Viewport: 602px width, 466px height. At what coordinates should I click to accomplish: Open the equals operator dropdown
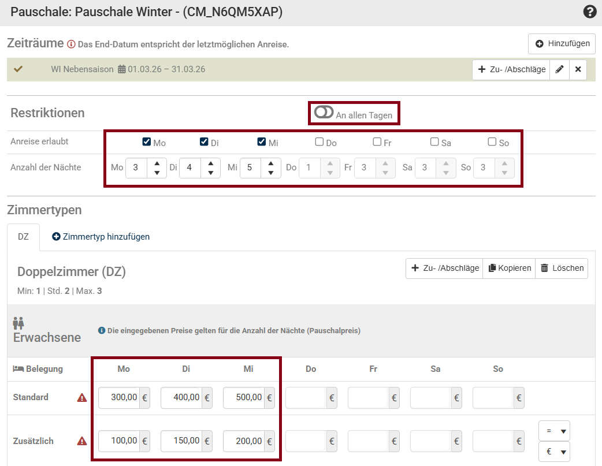(555, 431)
